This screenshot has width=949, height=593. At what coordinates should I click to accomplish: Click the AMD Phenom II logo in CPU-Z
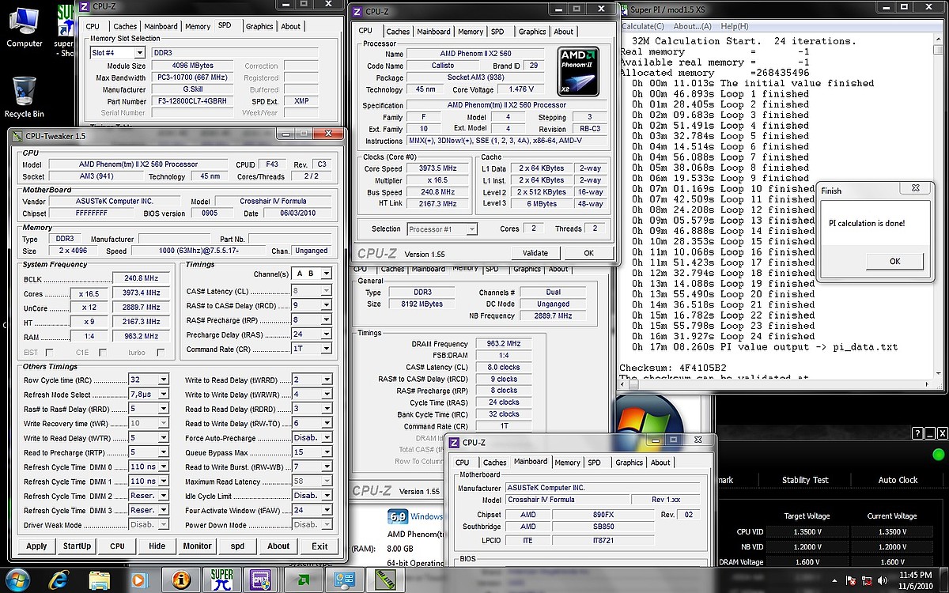pyautogui.click(x=578, y=71)
